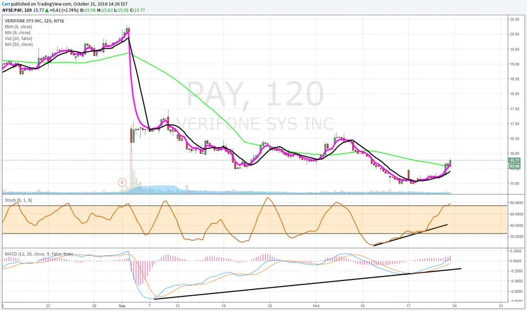Click the open value "O:15.58"
Viewport: 527px width, 311px height.
pos(88,10)
